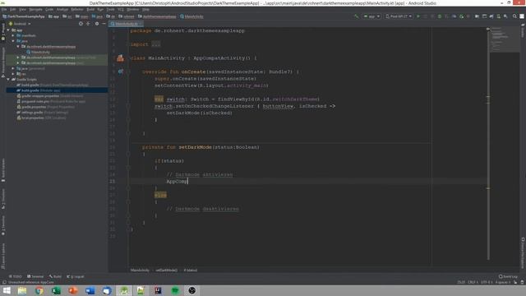
Task: Open the File menu
Action: click(x=3, y=9)
